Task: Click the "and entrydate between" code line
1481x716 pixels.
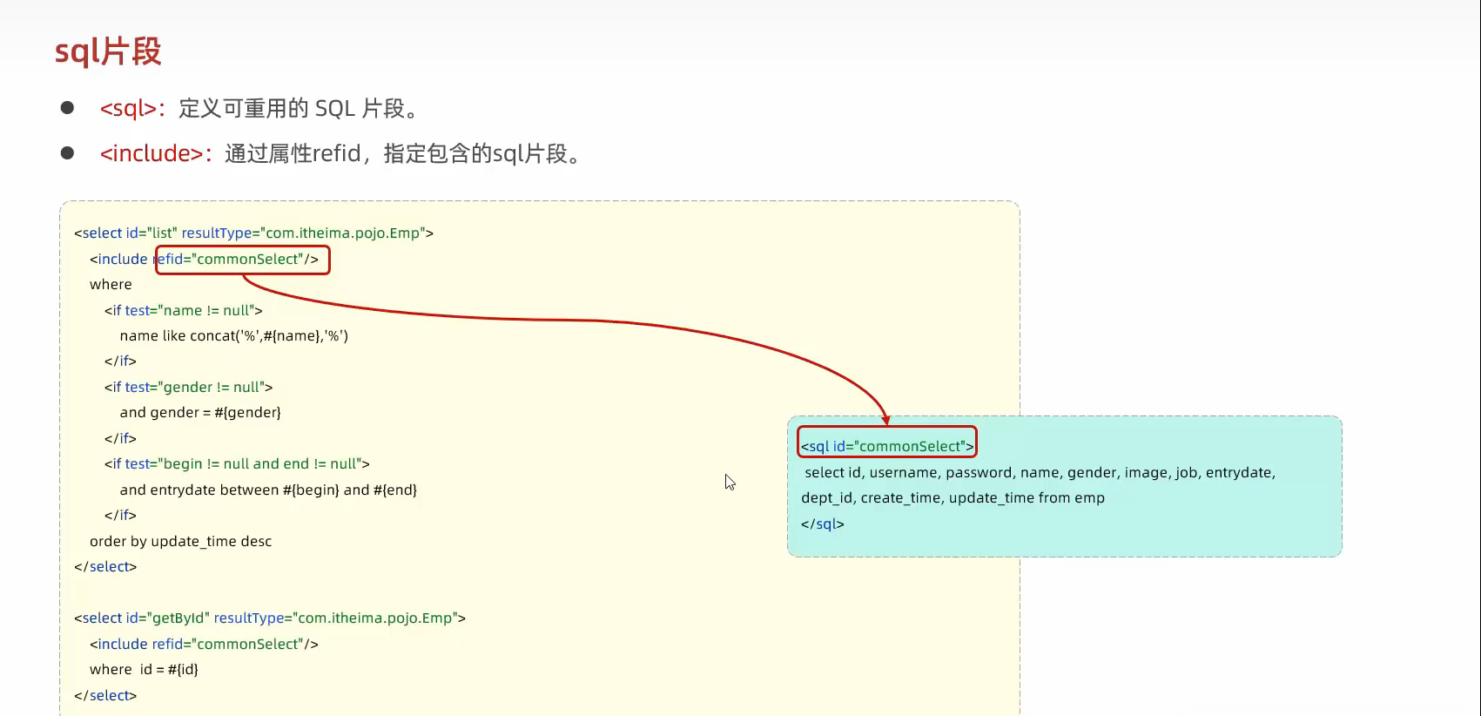Action: pyautogui.click(x=268, y=490)
